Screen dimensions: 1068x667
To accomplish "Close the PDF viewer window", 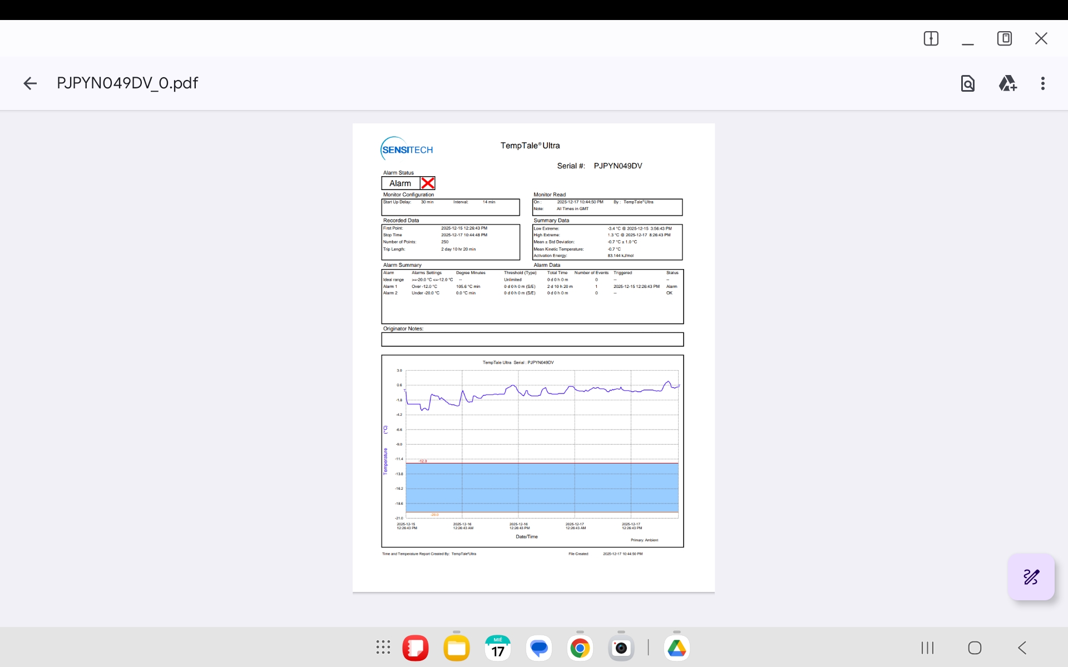I will pos(1041,38).
